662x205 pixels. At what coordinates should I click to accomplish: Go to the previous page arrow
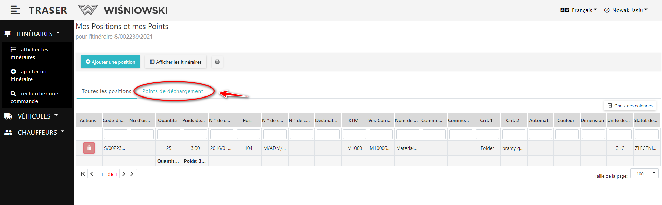click(92, 174)
